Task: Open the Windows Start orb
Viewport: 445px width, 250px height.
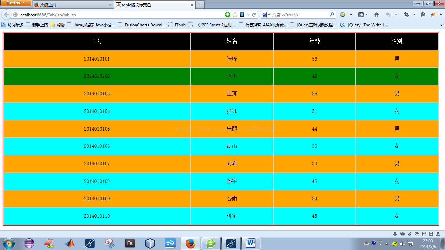Action: pos(8,243)
